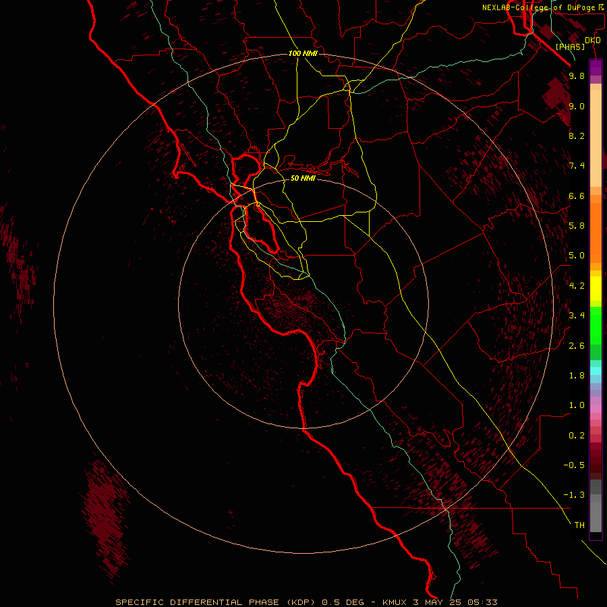Click the 9.8 value on the color scale
Image resolution: width=607 pixels, height=607 pixels.
coord(577,76)
